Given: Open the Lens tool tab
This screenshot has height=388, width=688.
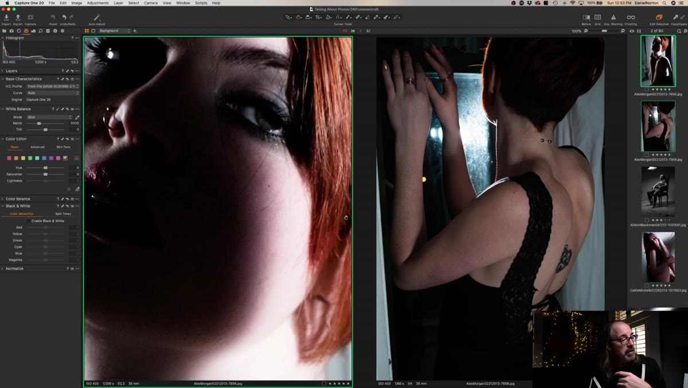Looking at the screenshot, I should (x=19, y=30).
